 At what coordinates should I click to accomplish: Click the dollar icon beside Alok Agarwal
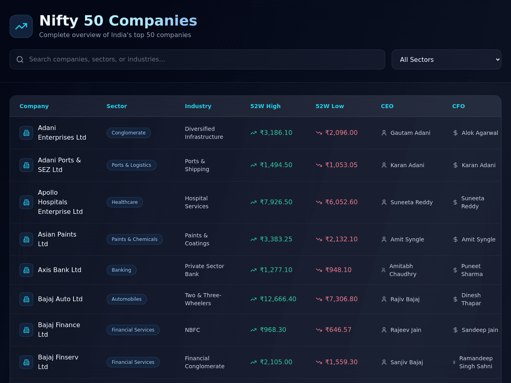(456, 133)
